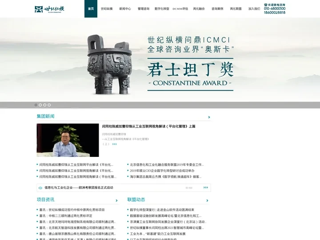The width and height of the screenshot is (320, 240).
Task: Click the >>> arrows in the announcement bar
Action: pos(206,188)
